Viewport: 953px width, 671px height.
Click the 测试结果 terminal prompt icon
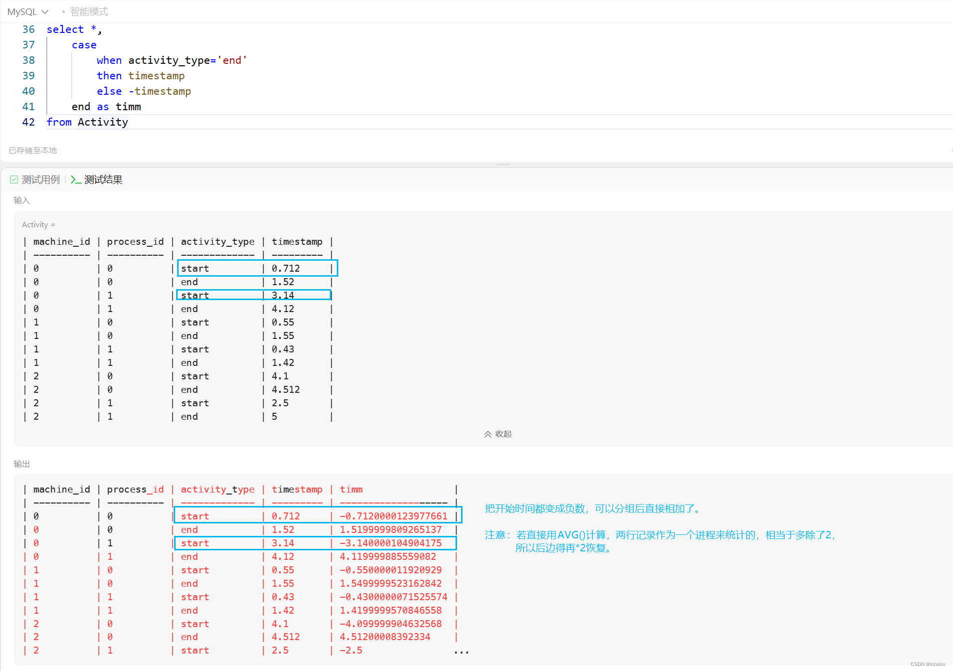[76, 179]
